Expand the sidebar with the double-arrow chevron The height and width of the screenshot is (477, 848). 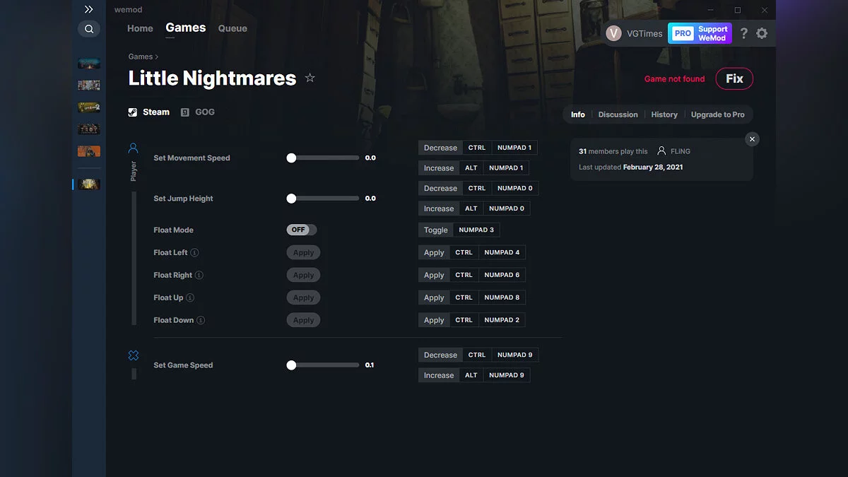(x=88, y=9)
